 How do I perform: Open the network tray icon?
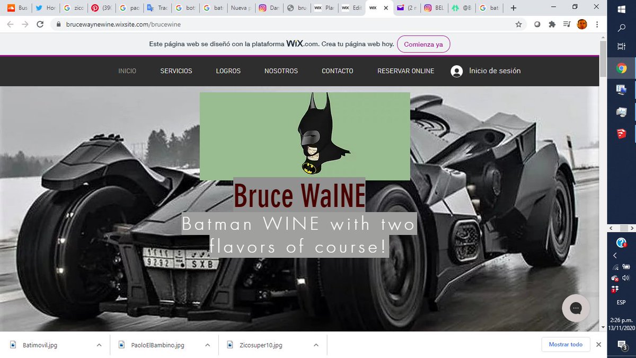pyautogui.click(x=615, y=267)
